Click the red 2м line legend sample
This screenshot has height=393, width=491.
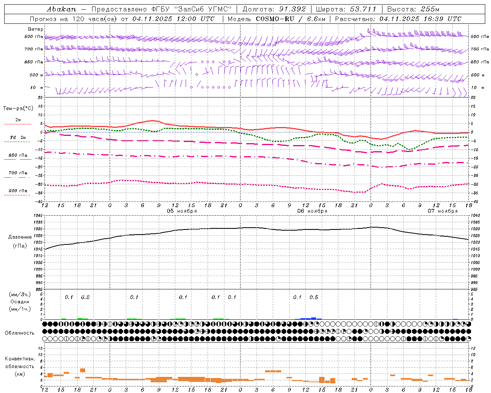pos(18,124)
